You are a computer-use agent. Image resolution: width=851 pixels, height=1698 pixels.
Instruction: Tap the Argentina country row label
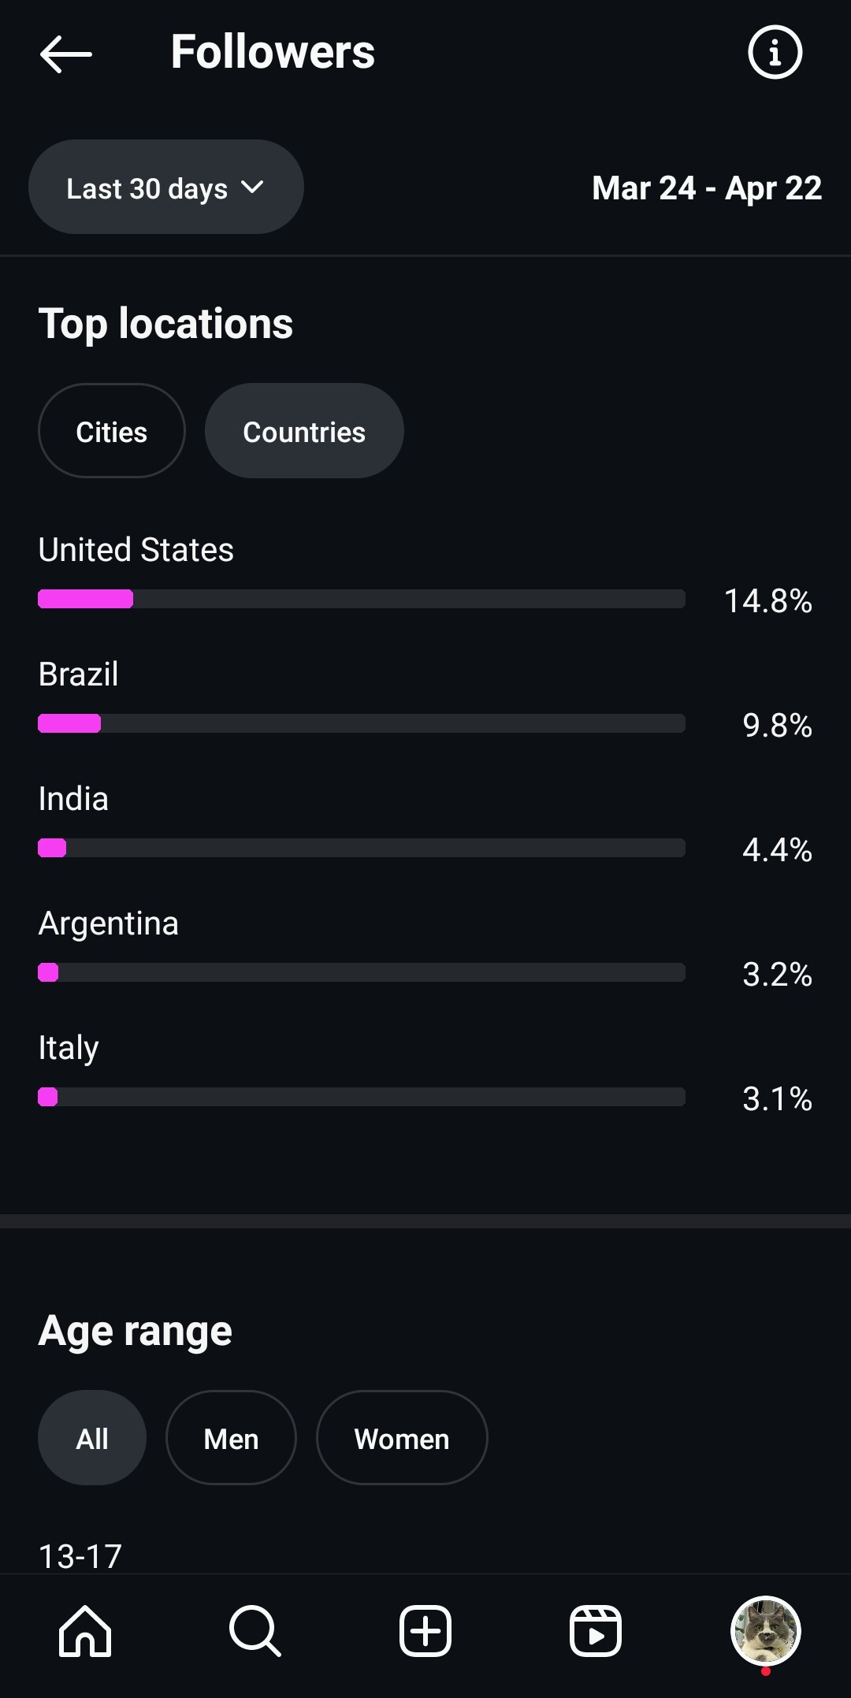[x=109, y=923]
